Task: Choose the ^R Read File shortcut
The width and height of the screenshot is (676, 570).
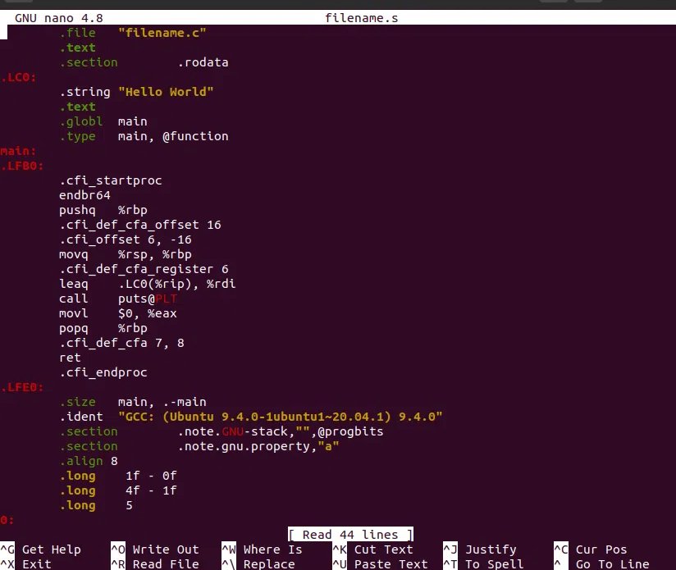Action: pyautogui.click(x=155, y=563)
